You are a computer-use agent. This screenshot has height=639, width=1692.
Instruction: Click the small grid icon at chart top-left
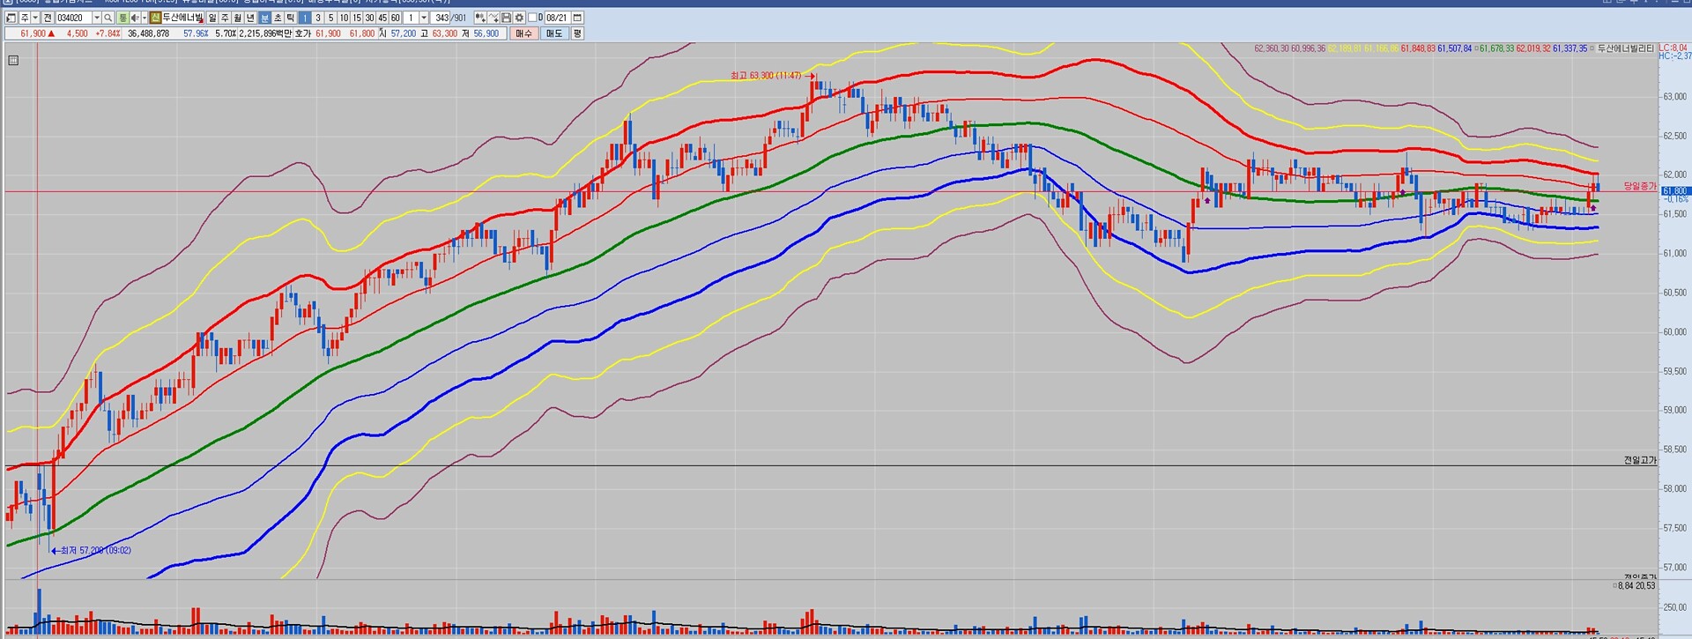point(13,61)
